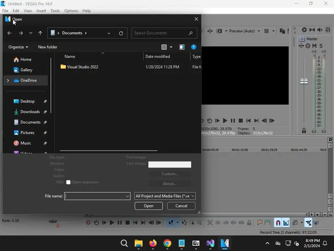Toggle Auto Ripple button

click(x=295, y=223)
